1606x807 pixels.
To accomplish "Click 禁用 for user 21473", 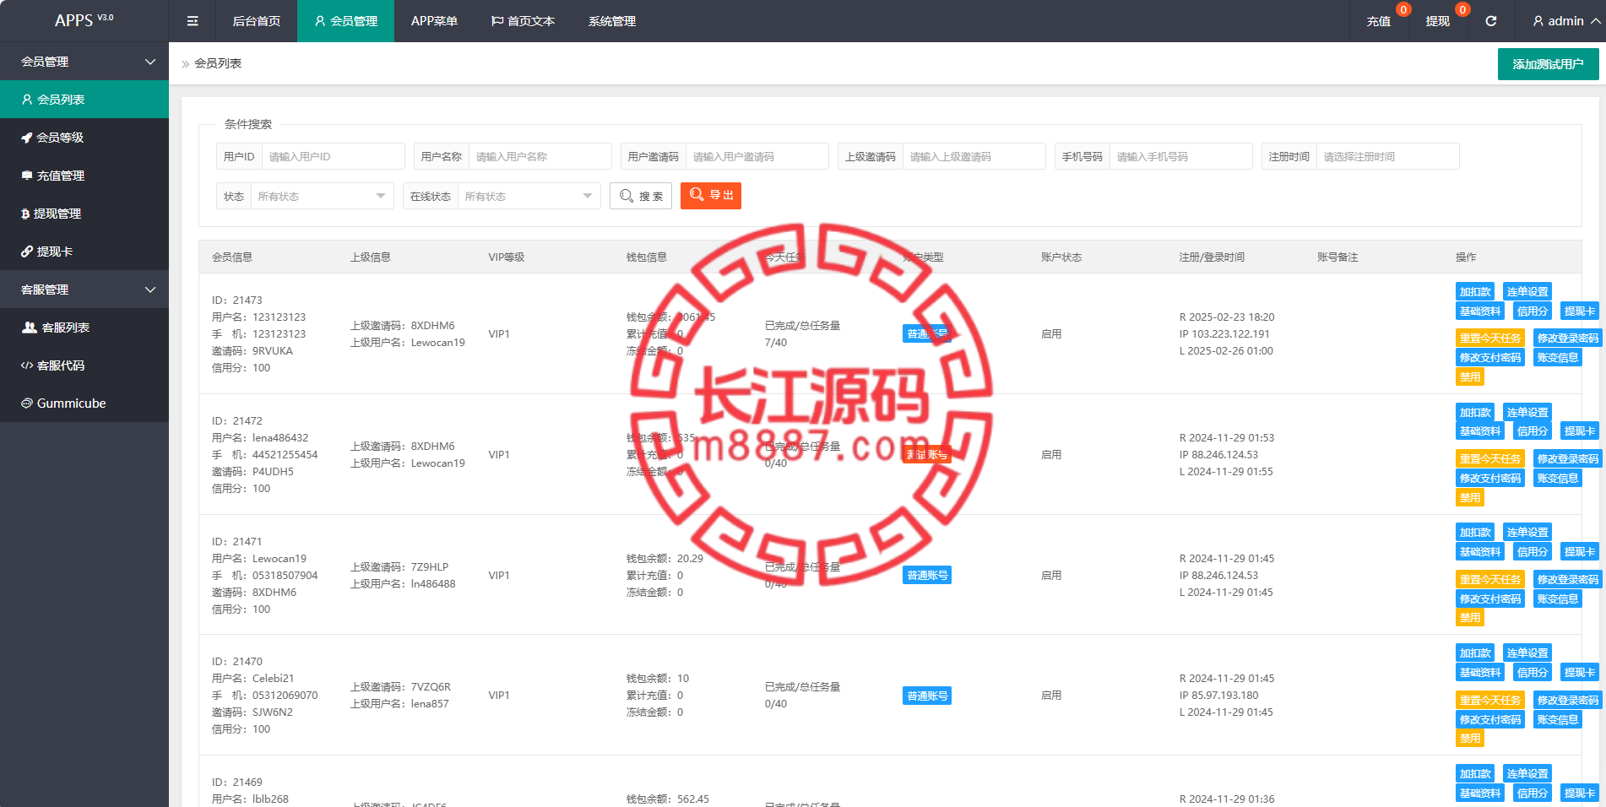I will click(1470, 376).
